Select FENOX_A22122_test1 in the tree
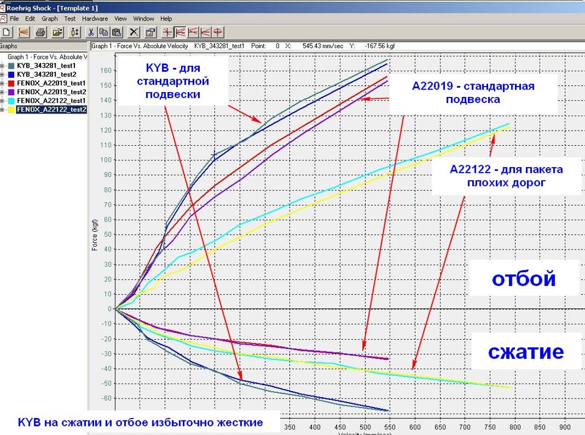Screen dimensions: 585x435 51,101
